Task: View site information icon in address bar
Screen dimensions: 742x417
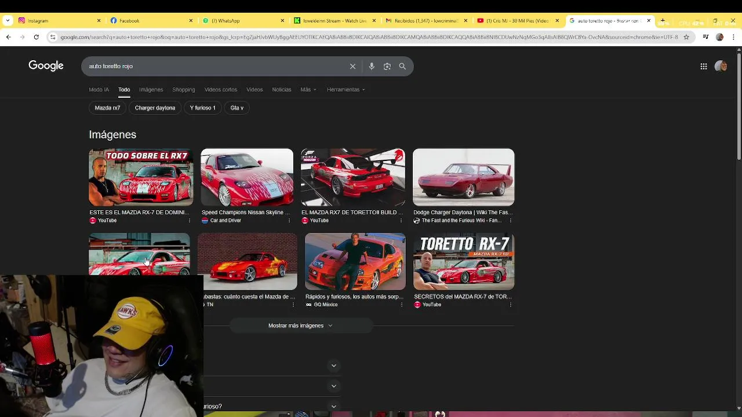Action: tap(53, 37)
